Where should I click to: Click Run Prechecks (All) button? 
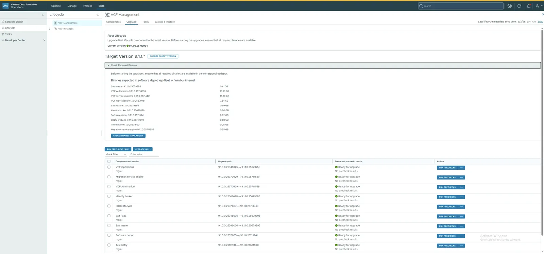[x=118, y=149]
